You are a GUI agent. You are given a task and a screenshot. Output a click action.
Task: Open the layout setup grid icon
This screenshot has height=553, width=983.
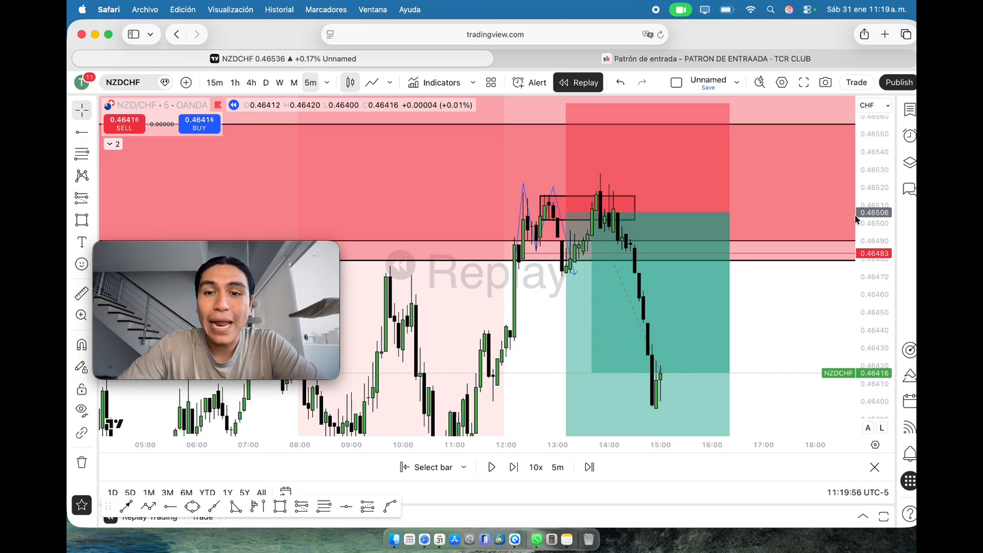coord(491,82)
